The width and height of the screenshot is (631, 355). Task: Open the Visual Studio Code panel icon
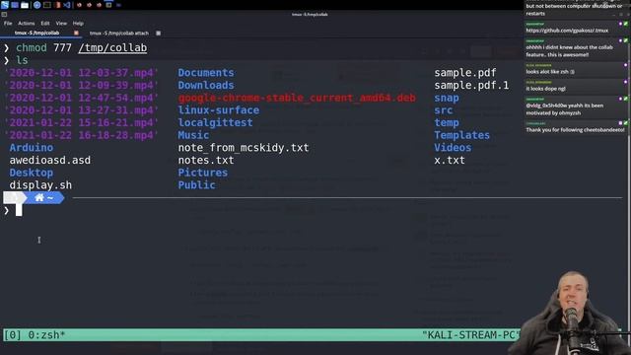67,5
